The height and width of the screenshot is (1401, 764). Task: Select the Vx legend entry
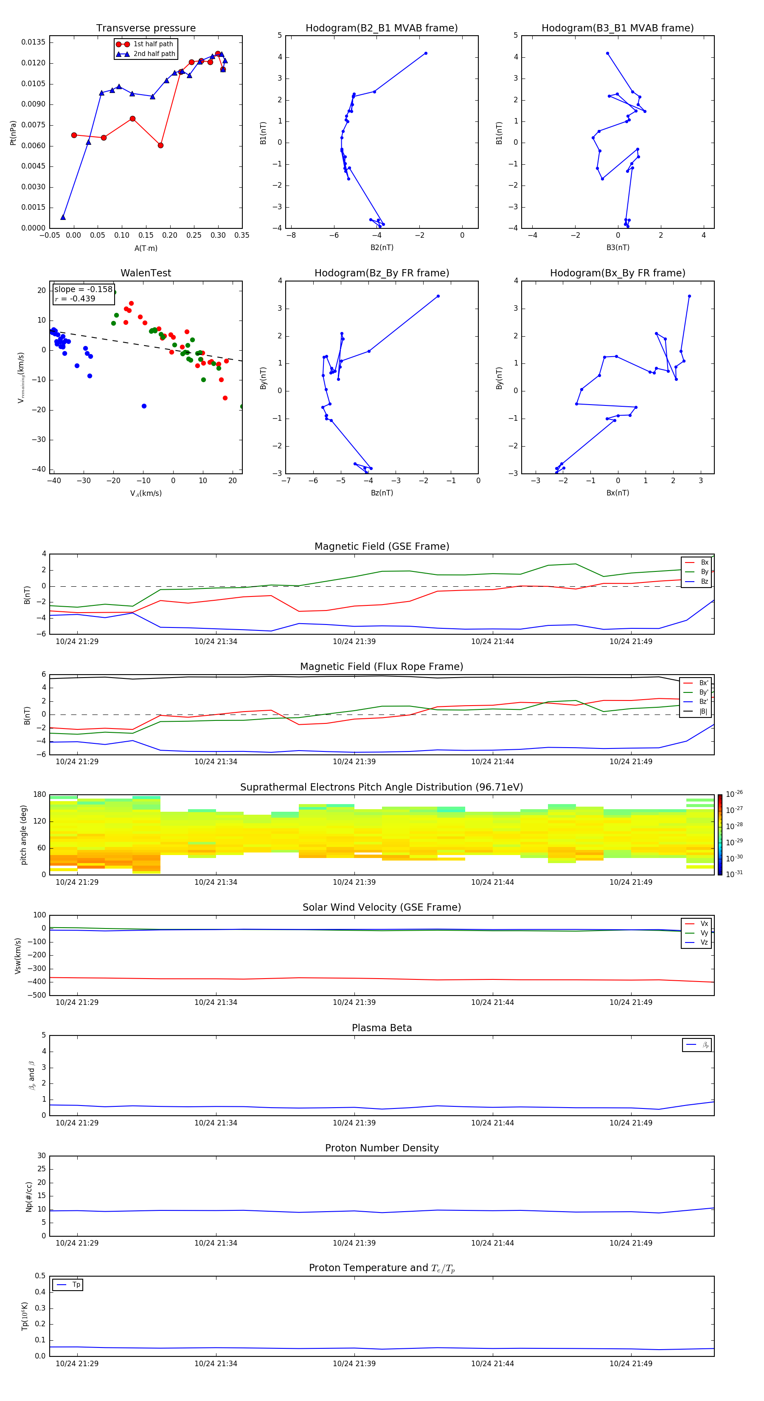697,923
